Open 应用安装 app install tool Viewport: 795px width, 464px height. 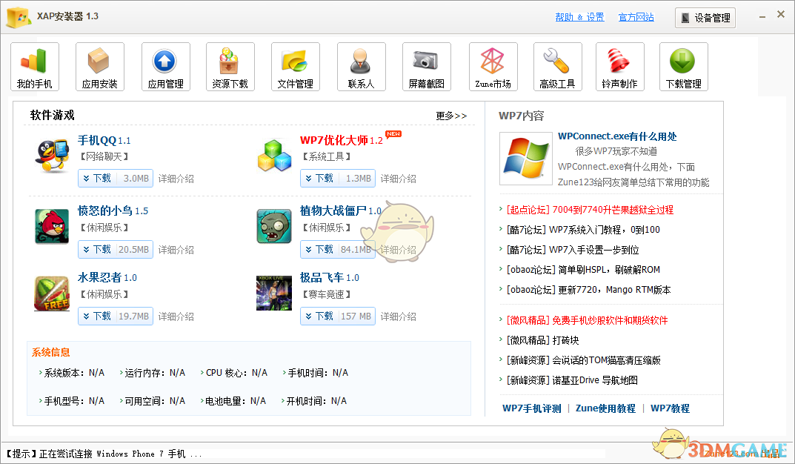pyautogui.click(x=100, y=67)
